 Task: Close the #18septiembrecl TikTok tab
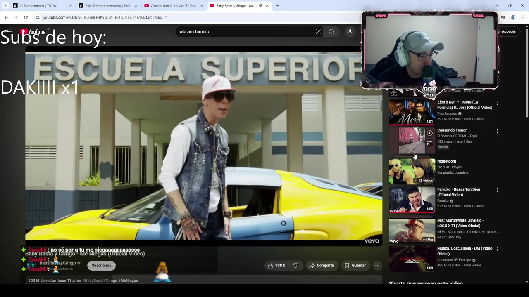pyautogui.click(x=70, y=6)
